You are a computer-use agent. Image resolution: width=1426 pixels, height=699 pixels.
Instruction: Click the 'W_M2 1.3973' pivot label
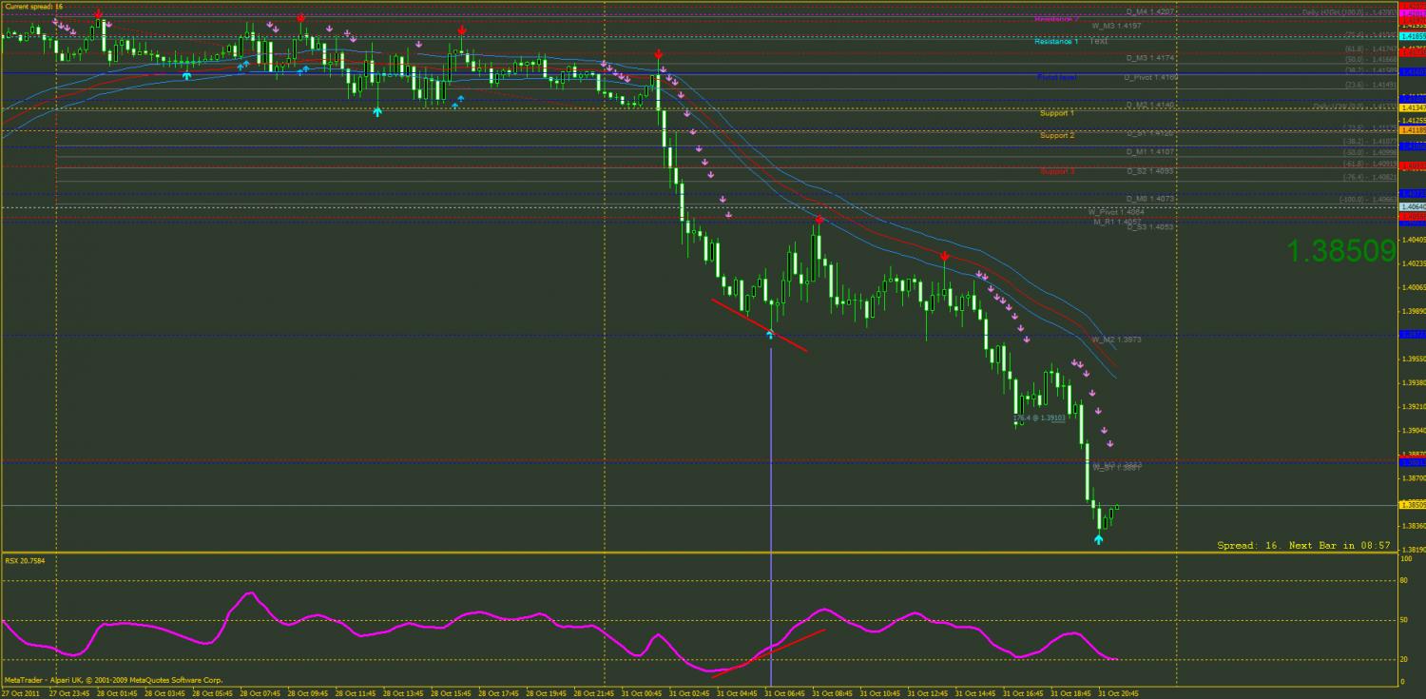click(1117, 340)
